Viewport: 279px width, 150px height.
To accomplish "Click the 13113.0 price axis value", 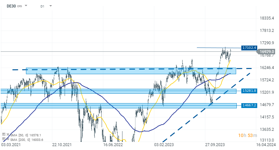I will [x=267, y=140].
